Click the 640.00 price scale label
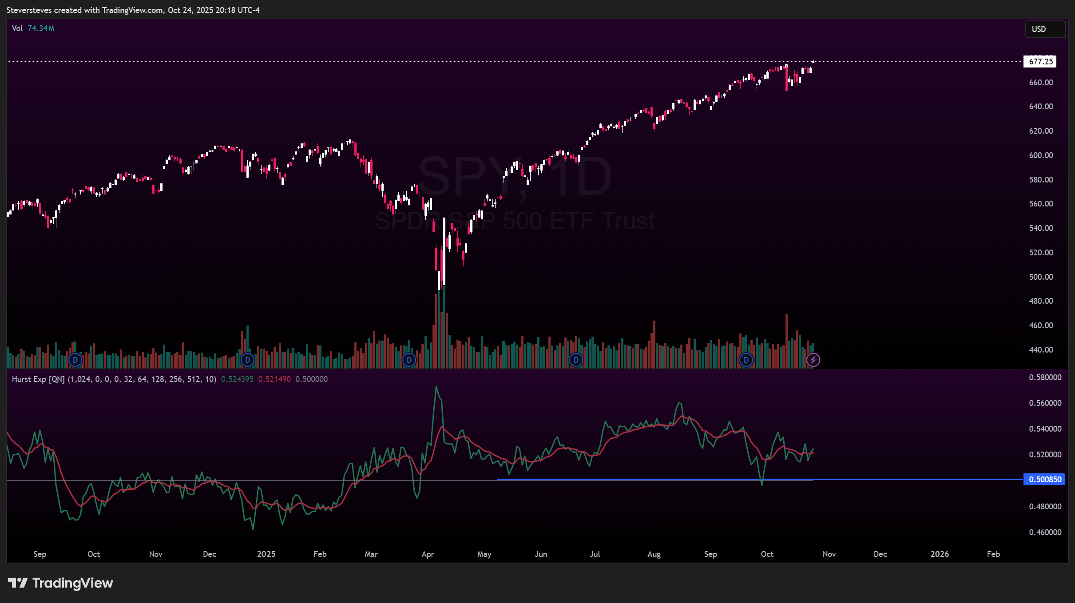 pos(1041,107)
